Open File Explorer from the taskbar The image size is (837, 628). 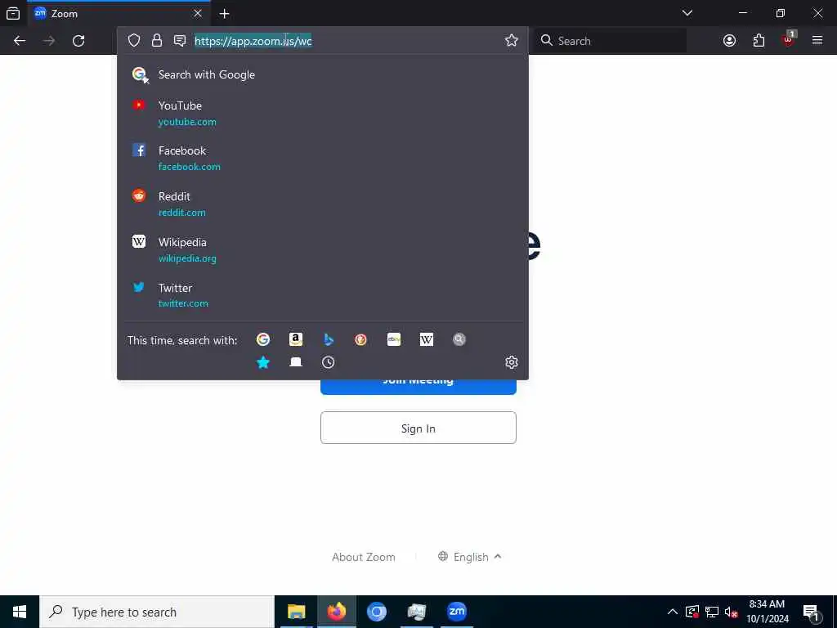(x=296, y=612)
